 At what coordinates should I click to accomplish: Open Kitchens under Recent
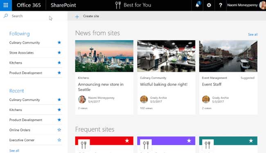[x=16, y=110]
